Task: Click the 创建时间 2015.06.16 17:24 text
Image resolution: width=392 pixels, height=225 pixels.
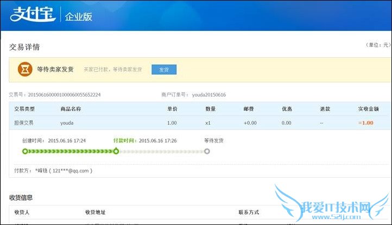Action: [x=54, y=140]
